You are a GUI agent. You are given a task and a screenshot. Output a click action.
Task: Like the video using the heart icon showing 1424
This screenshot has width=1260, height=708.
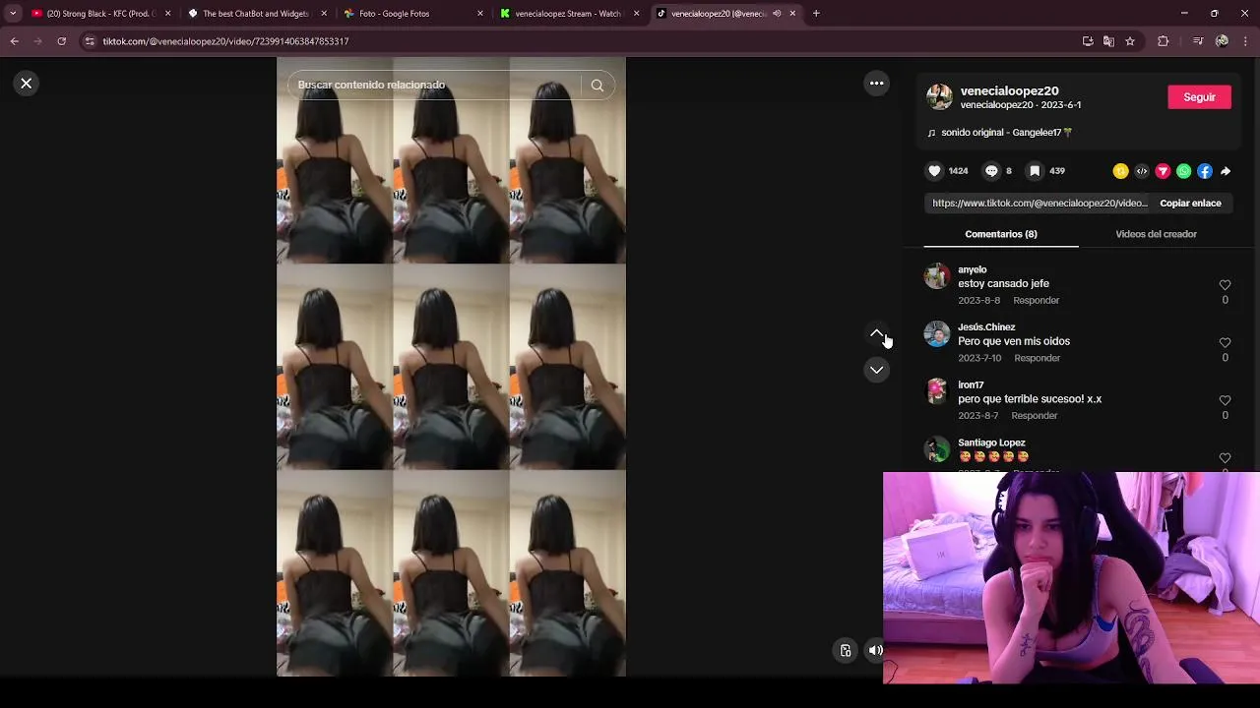point(935,171)
